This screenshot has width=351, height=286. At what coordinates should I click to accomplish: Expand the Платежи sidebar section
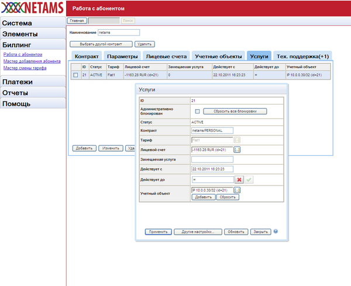click(32, 82)
